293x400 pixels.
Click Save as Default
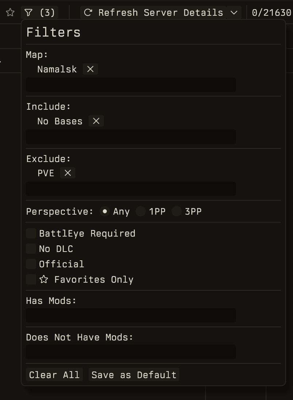click(133, 374)
